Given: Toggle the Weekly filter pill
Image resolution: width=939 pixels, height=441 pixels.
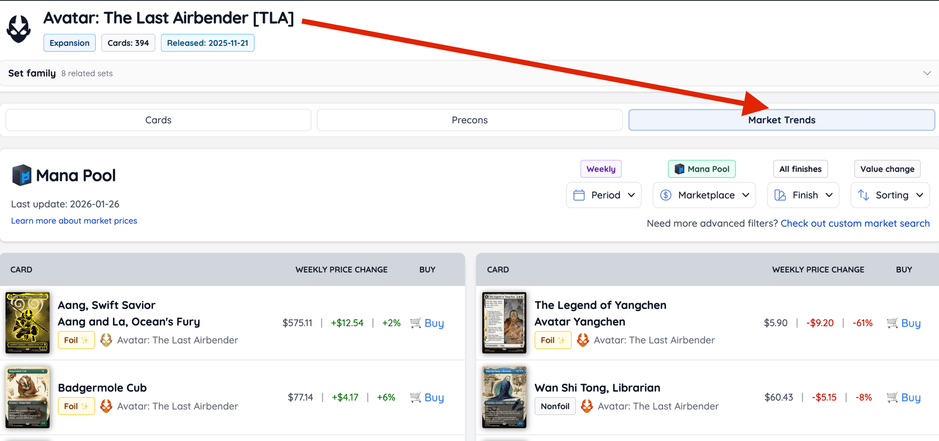Looking at the screenshot, I should pos(601,169).
